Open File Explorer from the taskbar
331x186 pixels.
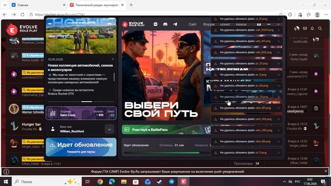click(x=124, y=181)
